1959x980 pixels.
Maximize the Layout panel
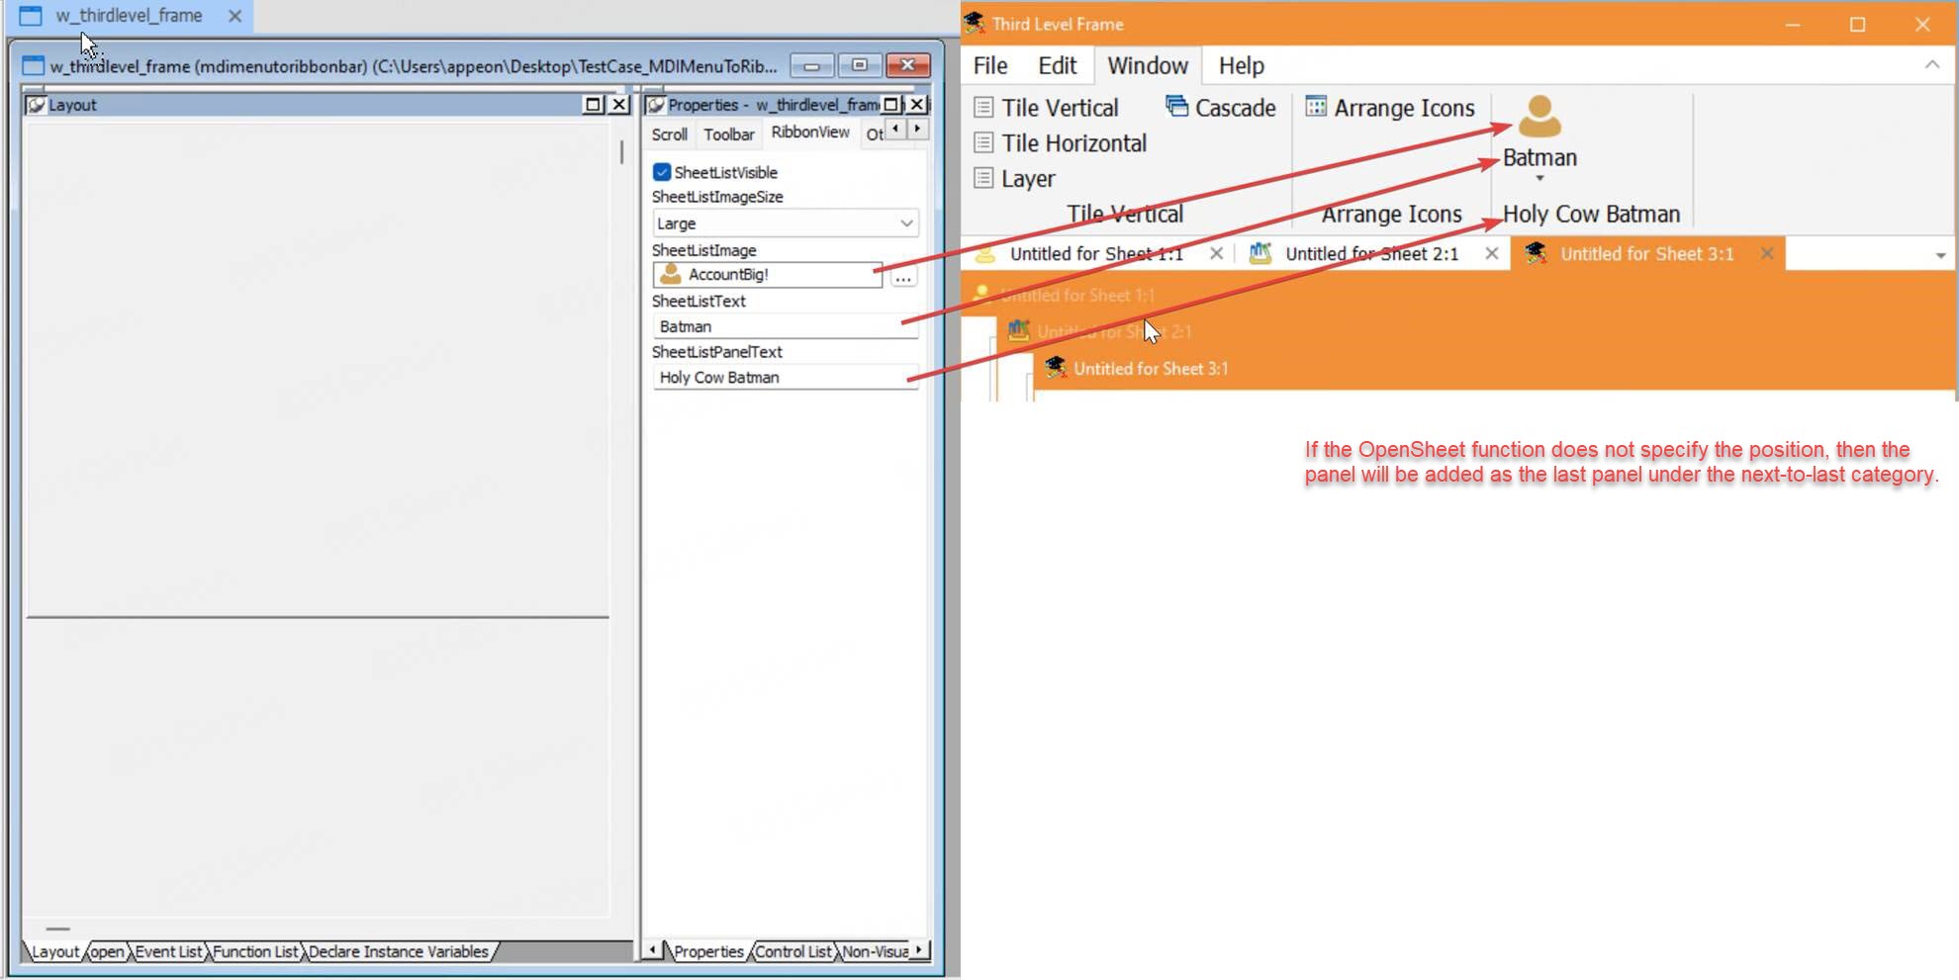tap(593, 105)
